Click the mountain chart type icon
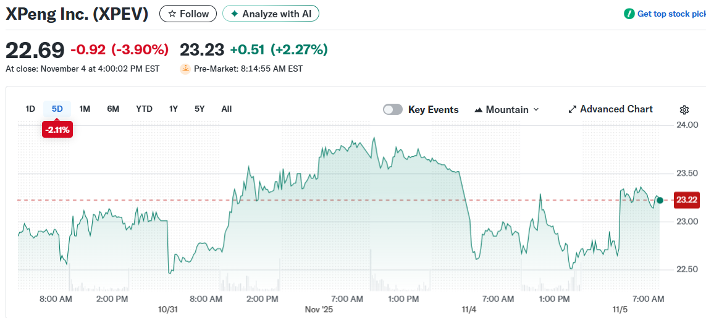 coord(478,110)
